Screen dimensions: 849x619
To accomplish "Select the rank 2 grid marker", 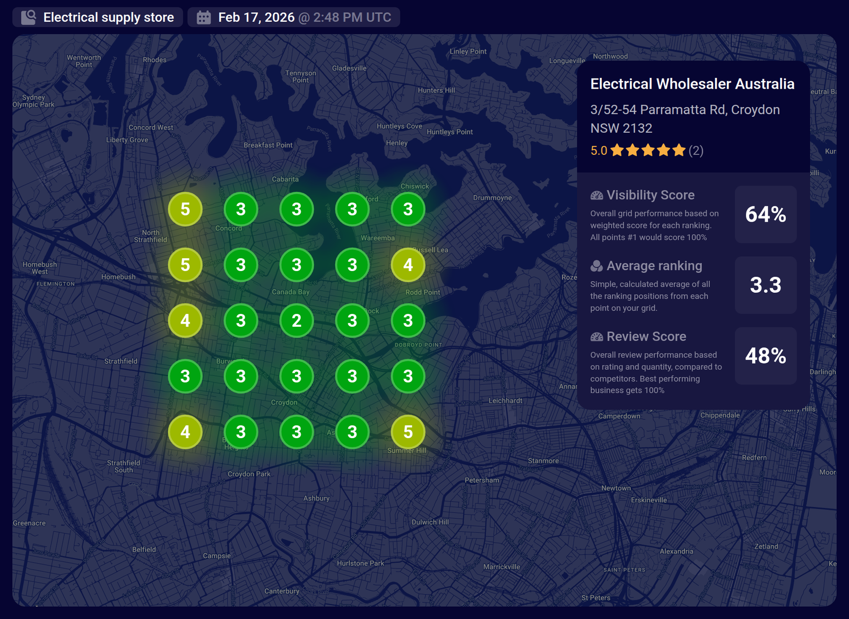I will [x=297, y=320].
